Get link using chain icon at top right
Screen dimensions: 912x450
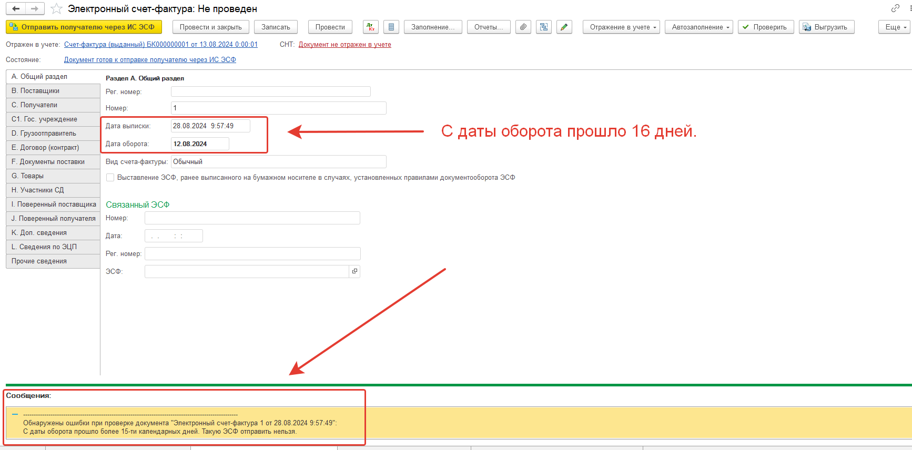point(895,8)
